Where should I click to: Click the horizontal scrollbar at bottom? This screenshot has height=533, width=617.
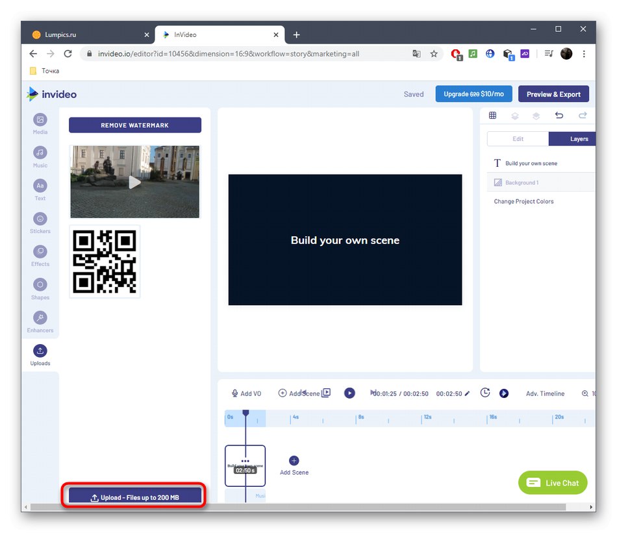point(298,508)
